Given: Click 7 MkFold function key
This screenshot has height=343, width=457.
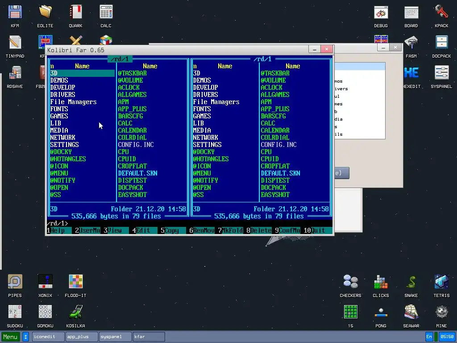Looking at the screenshot, I should [230, 230].
